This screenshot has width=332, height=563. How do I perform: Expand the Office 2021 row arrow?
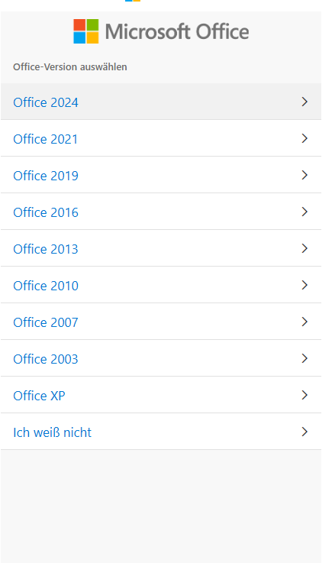(x=305, y=138)
